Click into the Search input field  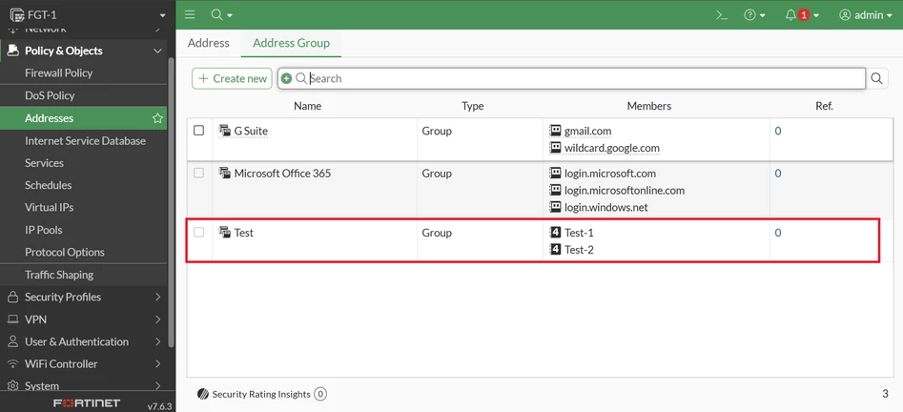click(x=582, y=78)
